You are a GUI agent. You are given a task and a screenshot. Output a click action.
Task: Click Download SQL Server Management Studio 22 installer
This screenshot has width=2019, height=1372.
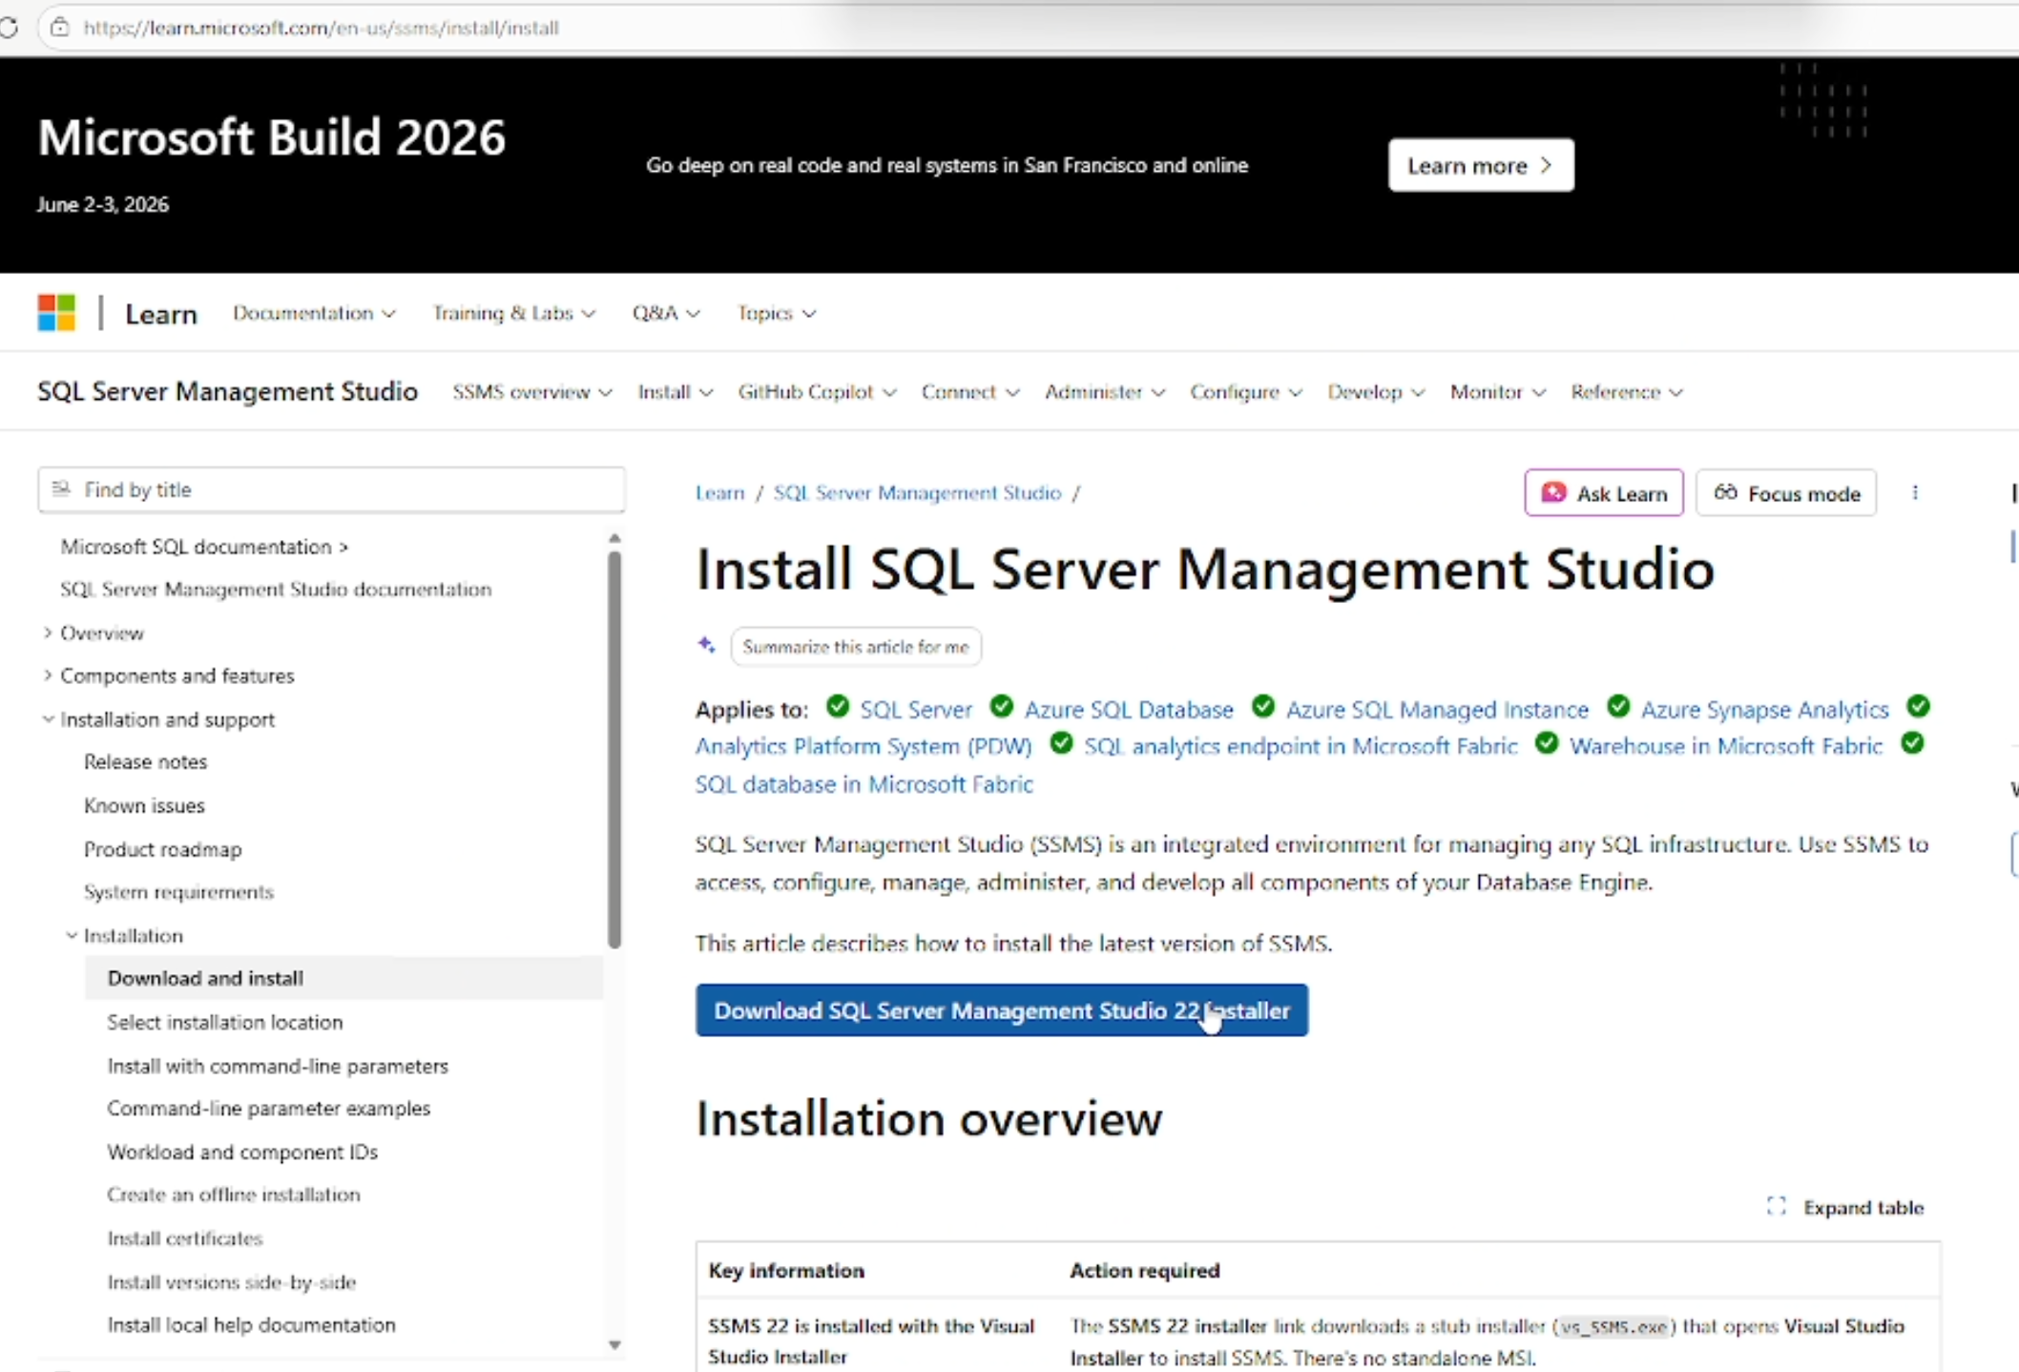(1001, 1010)
